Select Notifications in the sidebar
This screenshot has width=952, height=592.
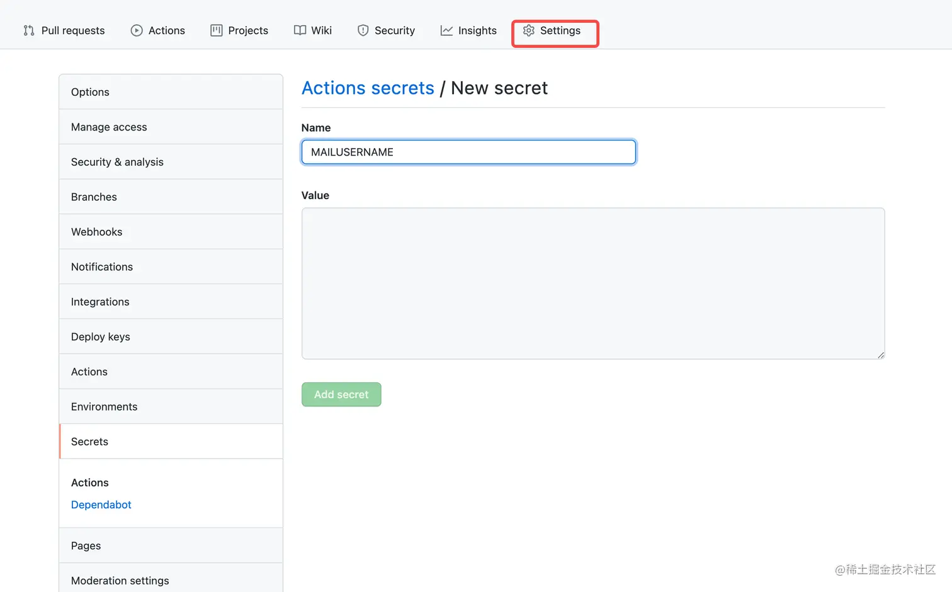[171, 267]
